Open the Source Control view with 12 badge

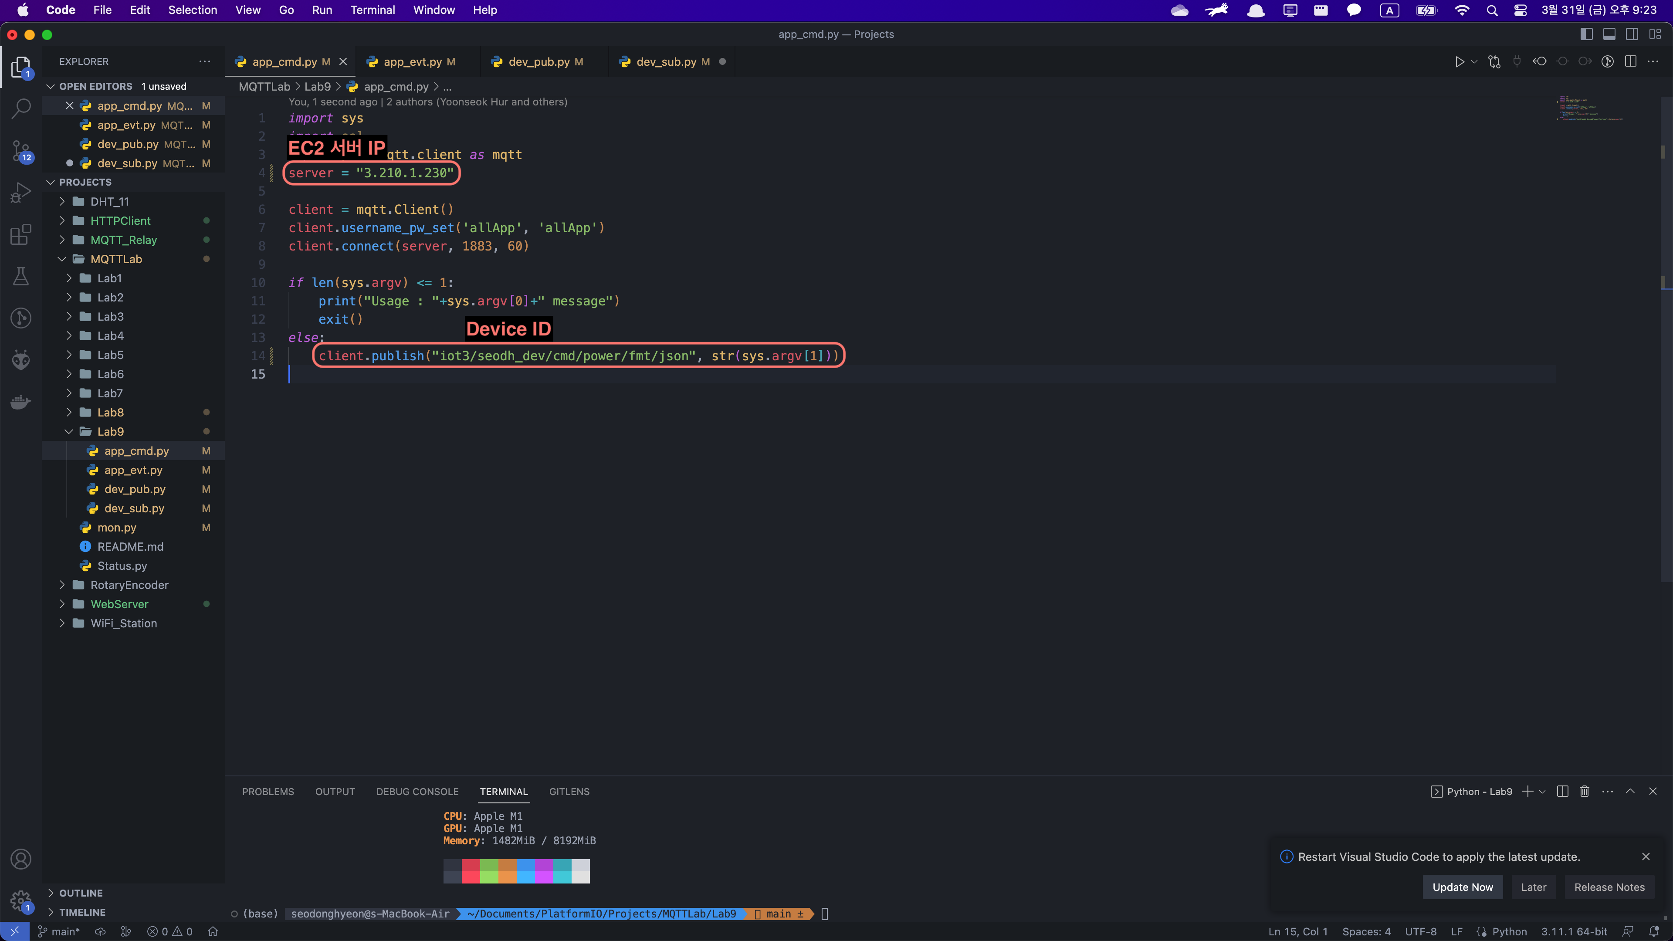pyautogui.click(x=21, y=151)
